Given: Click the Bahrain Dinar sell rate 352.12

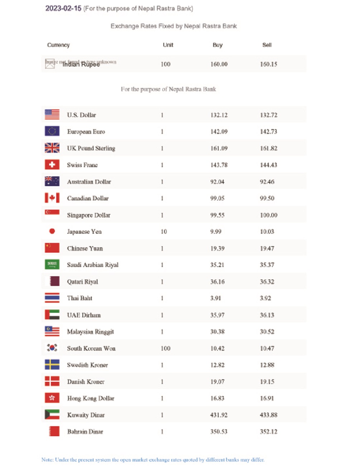Looking at the screenshot, I should (269, 432).
